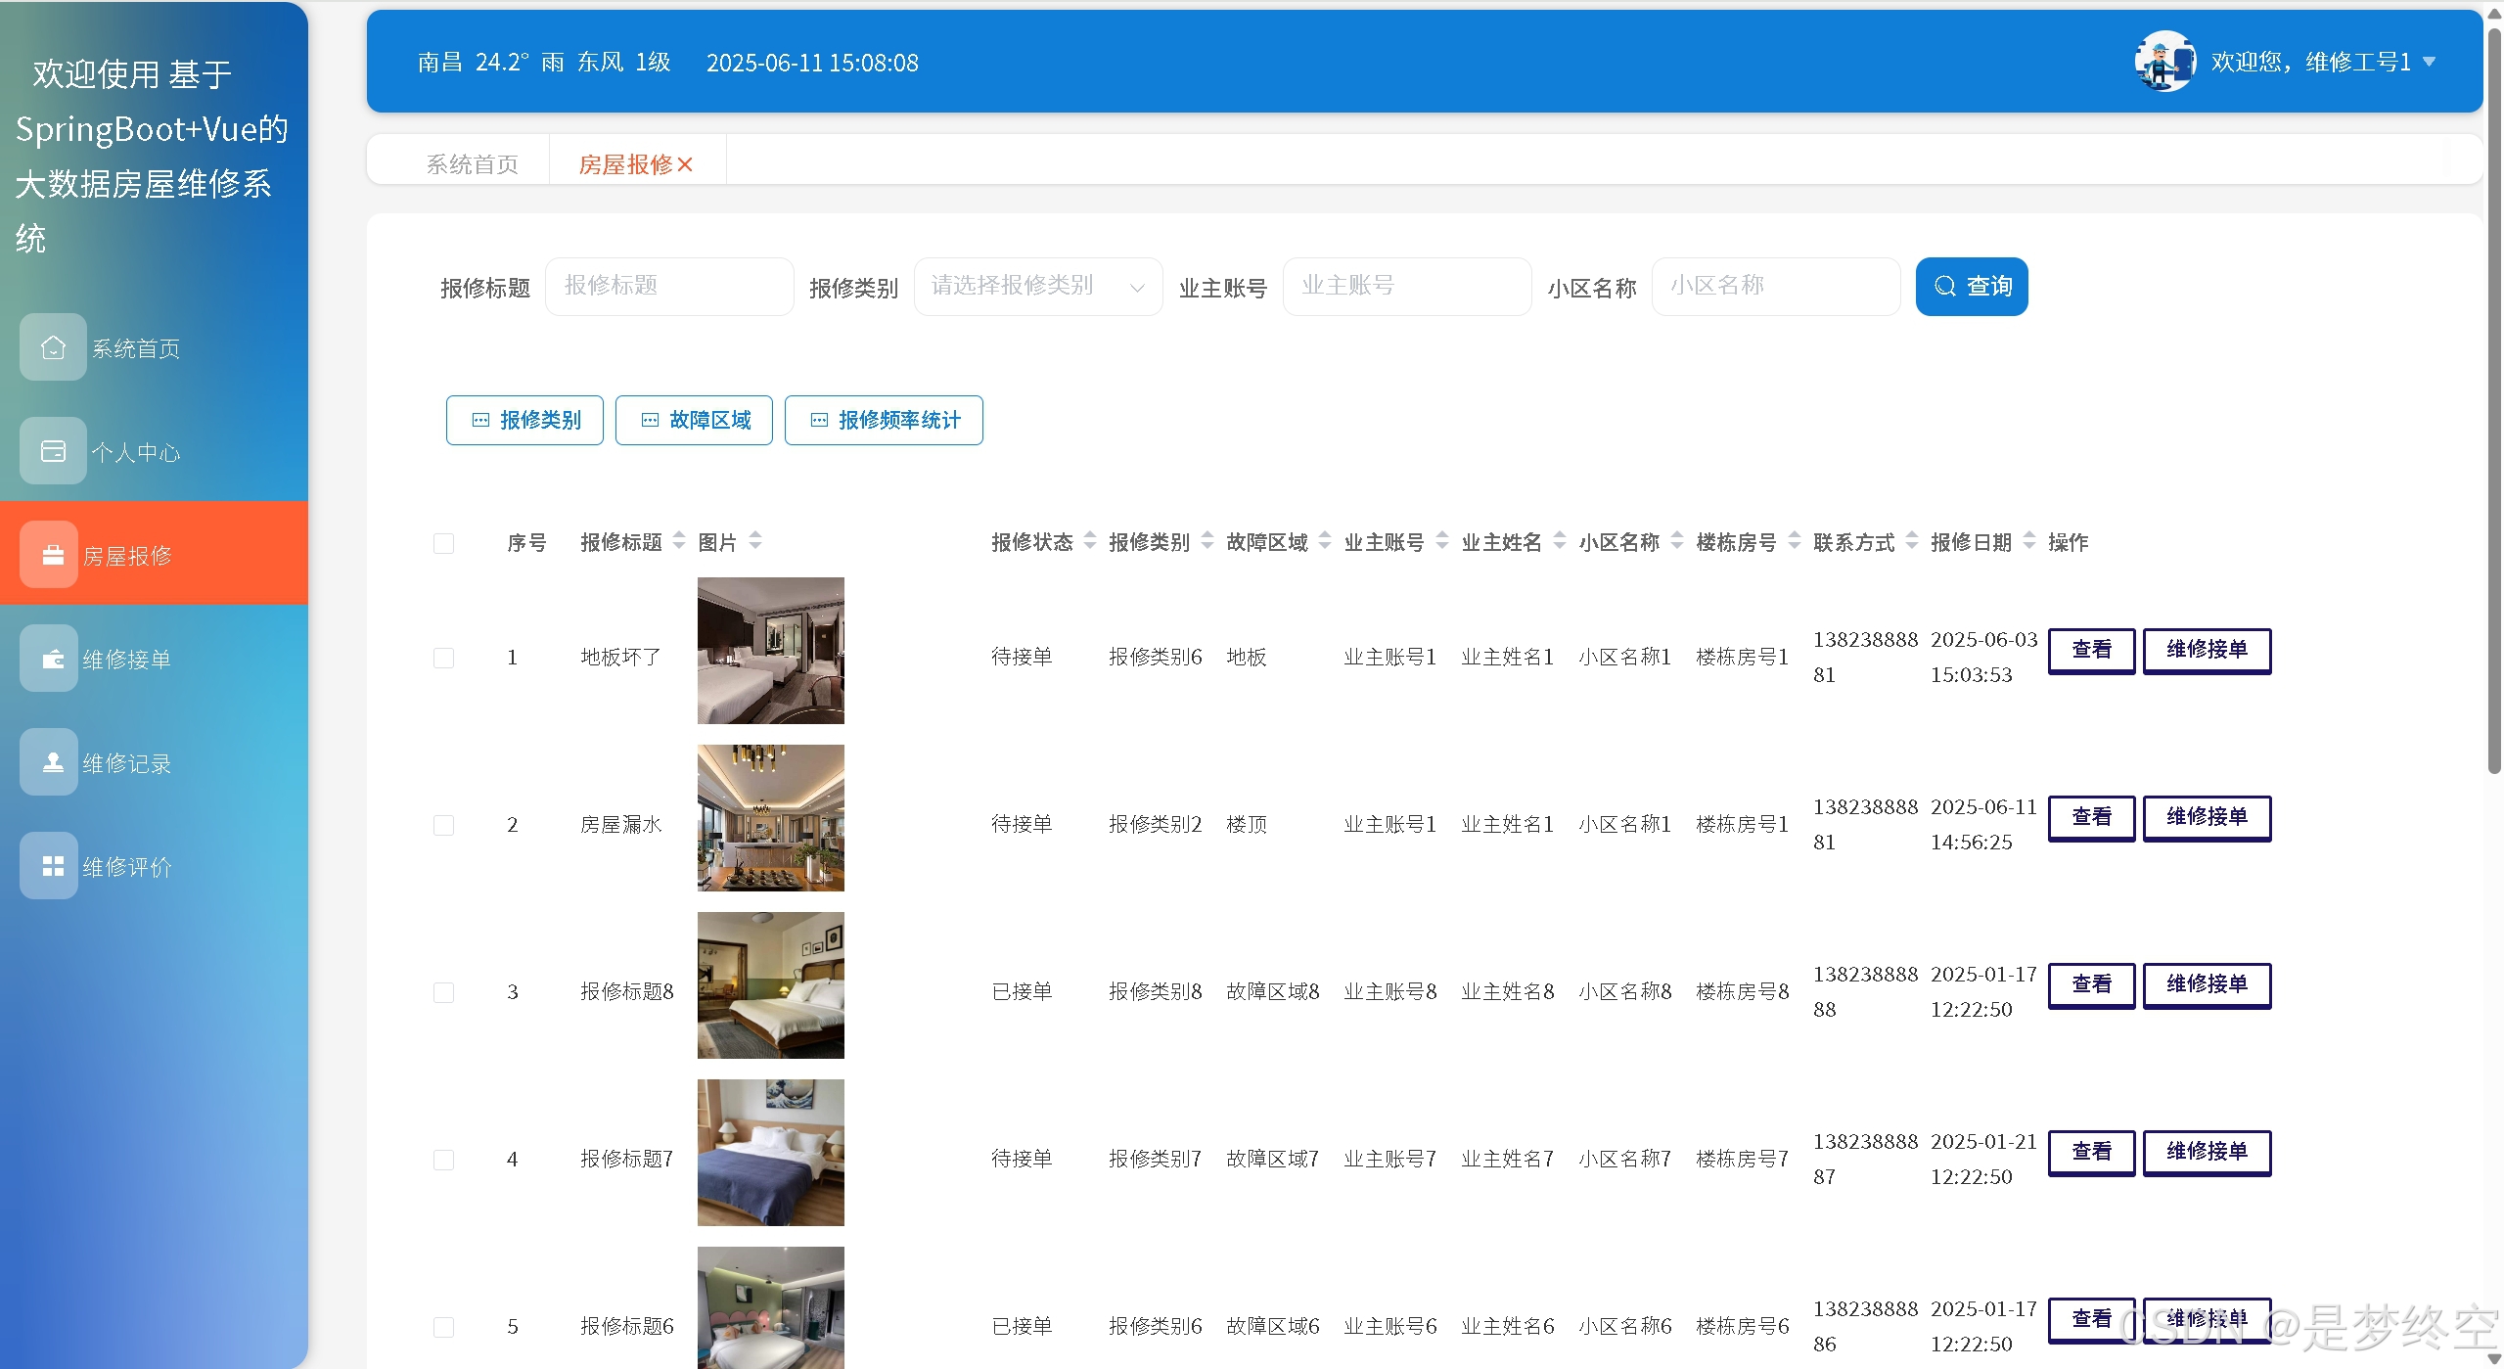Check the row for 地板坏了

point(443,658)
